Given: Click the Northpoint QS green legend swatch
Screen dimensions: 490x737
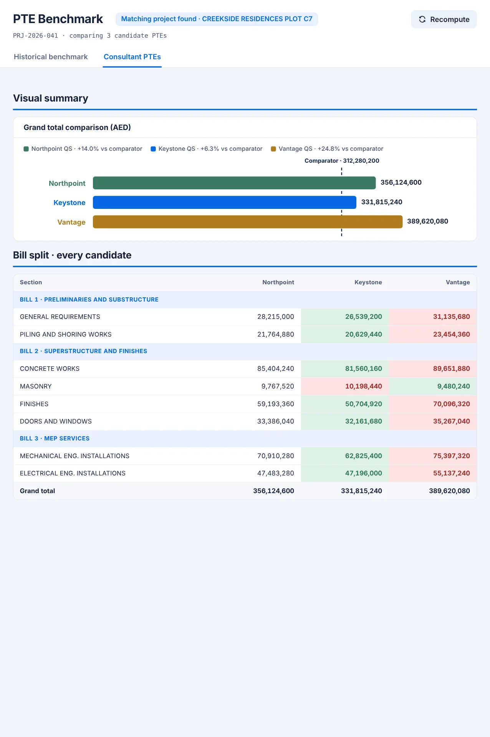Looking at the screenshot, I should (26, 149).
